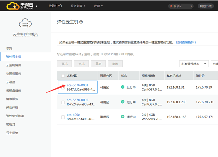Click elastic IP 175.6.70.231
The image size is (218, 157).
click(205, 102)
